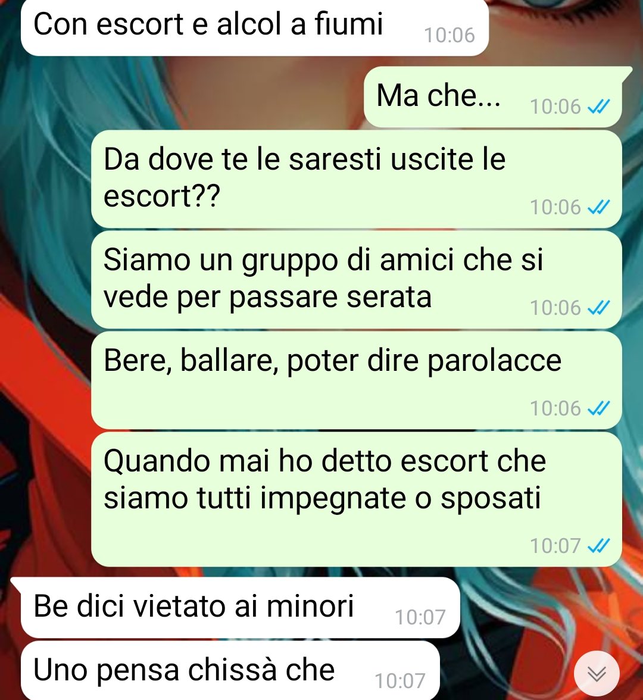The height and width of the screenshot is (700, 643).
Task: Tap the 10:06 timestamp on 'Con escort' message
Action: [x=449, y=35]
